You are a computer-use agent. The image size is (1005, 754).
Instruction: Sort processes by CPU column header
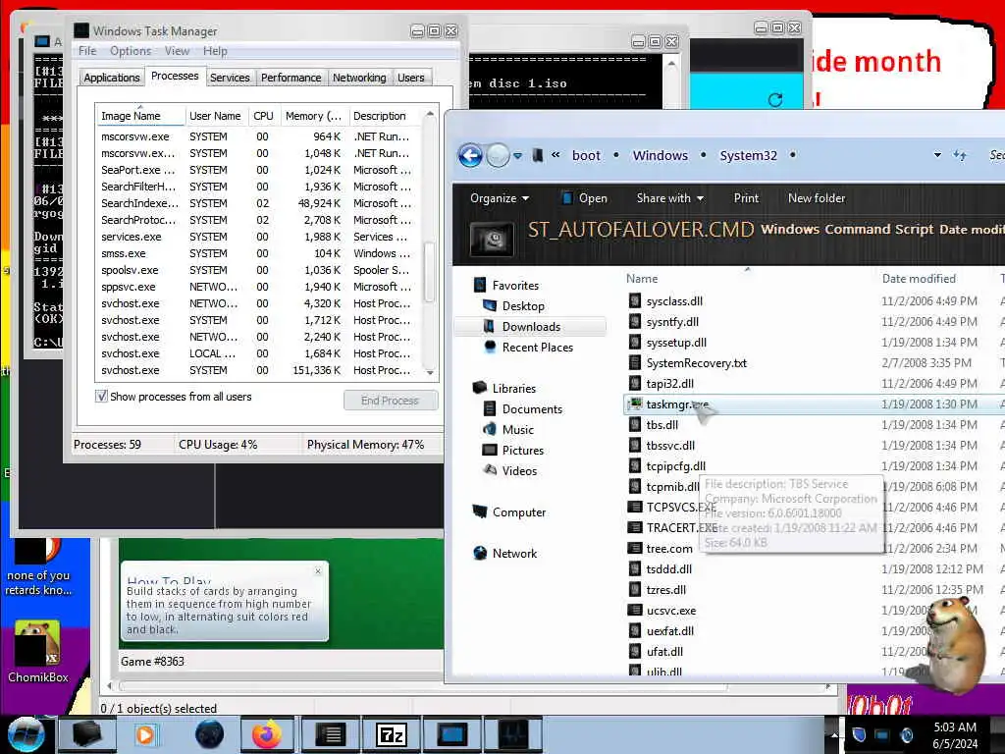[263, 116]
